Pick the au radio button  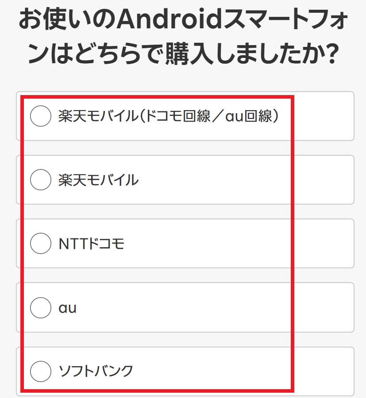(x=41, y=308)
